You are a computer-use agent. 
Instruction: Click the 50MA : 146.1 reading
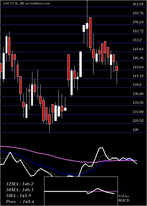click(20, 190)
